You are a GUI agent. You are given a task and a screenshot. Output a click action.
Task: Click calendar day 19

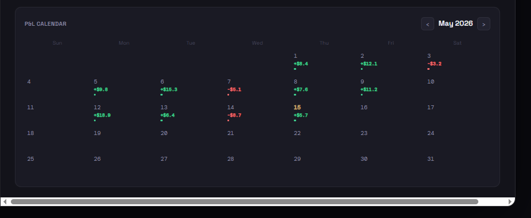pyautogui.click(x=124, y=140)
